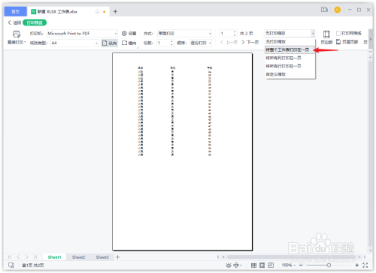Viewport: 376px width, 273px height.
Task: Go to 上一页 previous page
Action: [229, 42]
